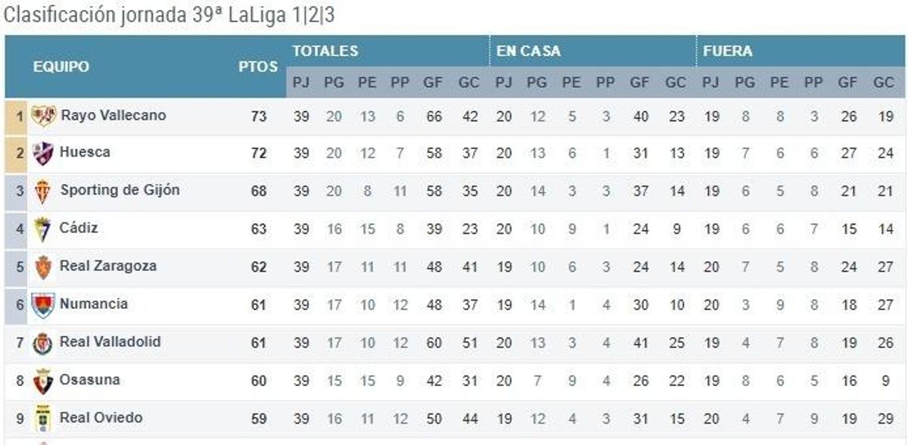The image size is (908, 445).
Task: Sort by the PTOS column header
Action: click(258, 67)
